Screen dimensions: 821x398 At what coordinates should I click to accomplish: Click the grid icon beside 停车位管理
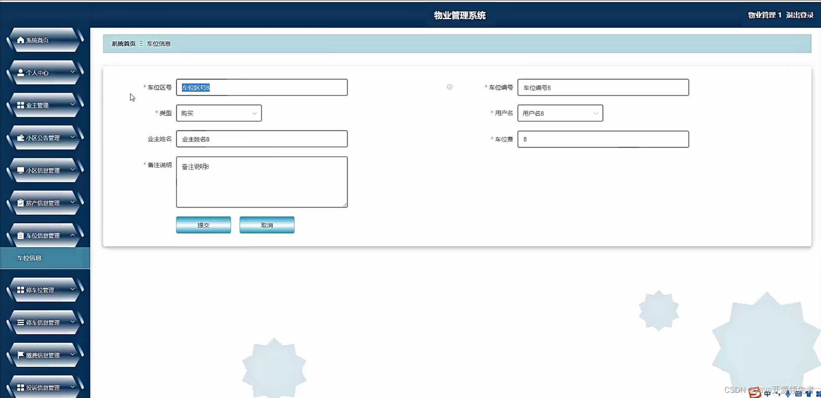pos(20,290)
